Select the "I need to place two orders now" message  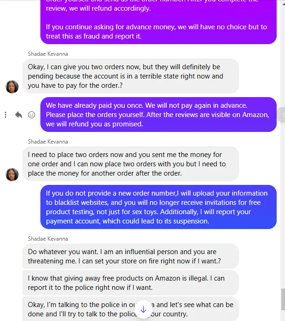coord(130,164)
